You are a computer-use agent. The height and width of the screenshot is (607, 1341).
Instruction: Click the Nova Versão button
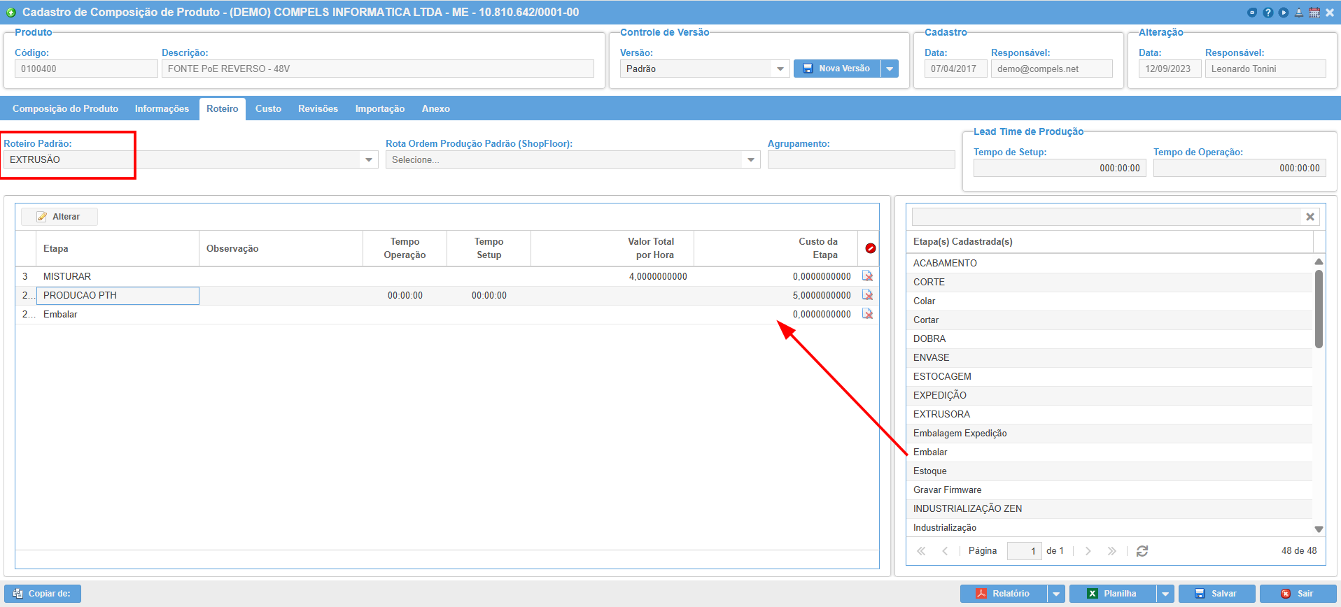point(837,69)
